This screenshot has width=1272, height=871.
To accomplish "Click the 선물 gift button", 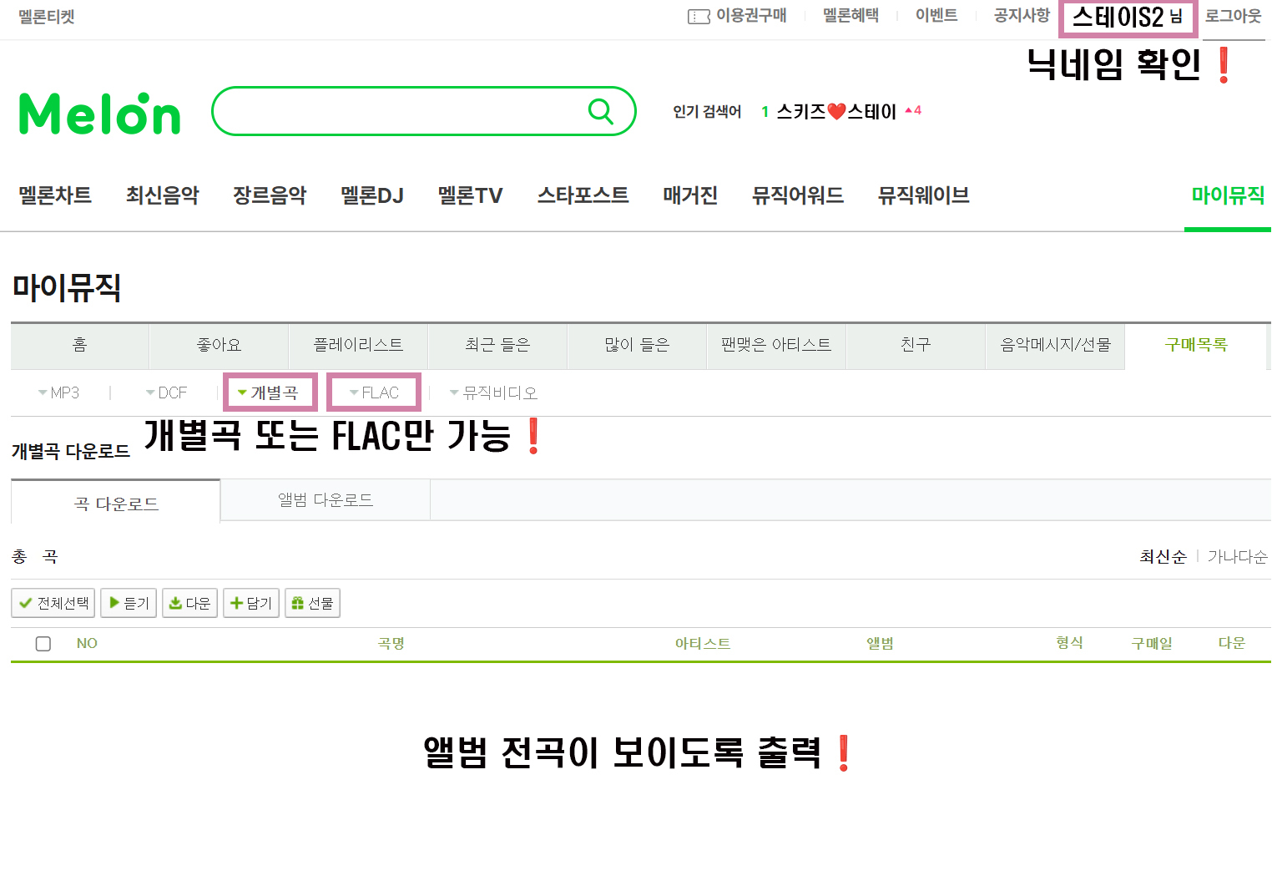I will coord(312,603).
